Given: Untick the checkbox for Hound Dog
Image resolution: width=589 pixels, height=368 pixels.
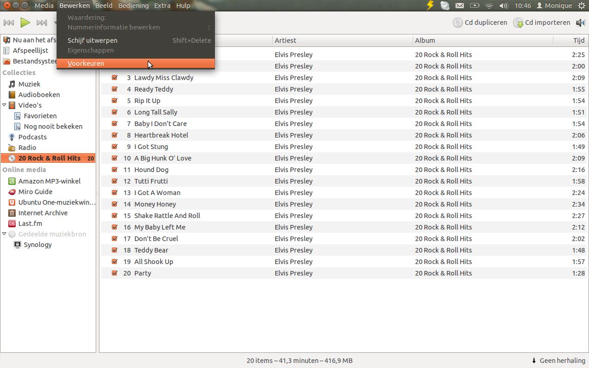Looking at the screenshot, I should pyautogui.click(x=115, y=170).
